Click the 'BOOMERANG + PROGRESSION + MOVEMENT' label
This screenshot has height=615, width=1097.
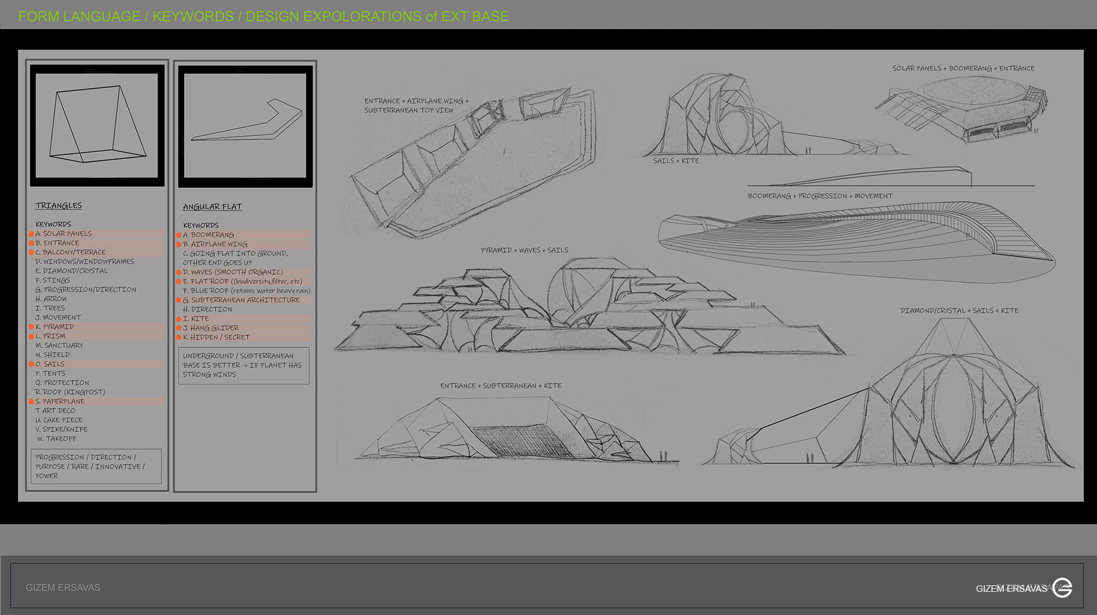[820, 196]
